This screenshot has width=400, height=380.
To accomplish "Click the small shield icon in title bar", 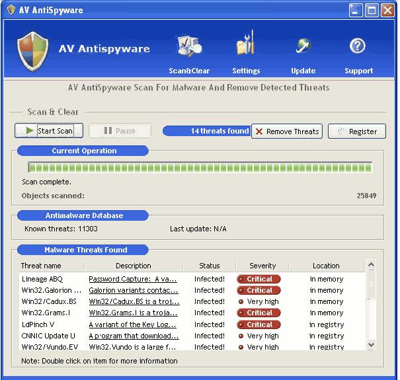I will (11, 10).
